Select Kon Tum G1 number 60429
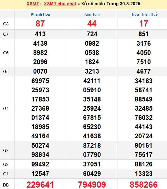The image size is (167, 189). click(x=92, y=174)
